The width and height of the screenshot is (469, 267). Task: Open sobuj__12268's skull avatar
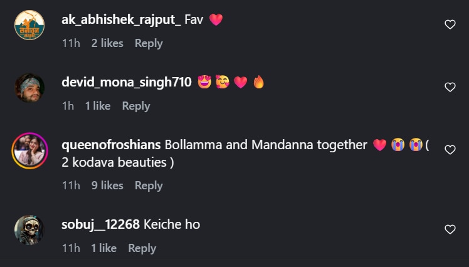pos(29,230)
